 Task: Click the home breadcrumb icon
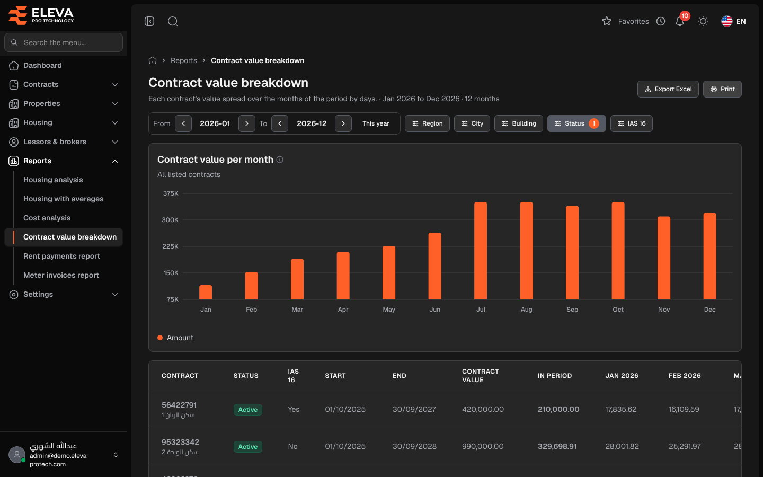click(153, 60)
